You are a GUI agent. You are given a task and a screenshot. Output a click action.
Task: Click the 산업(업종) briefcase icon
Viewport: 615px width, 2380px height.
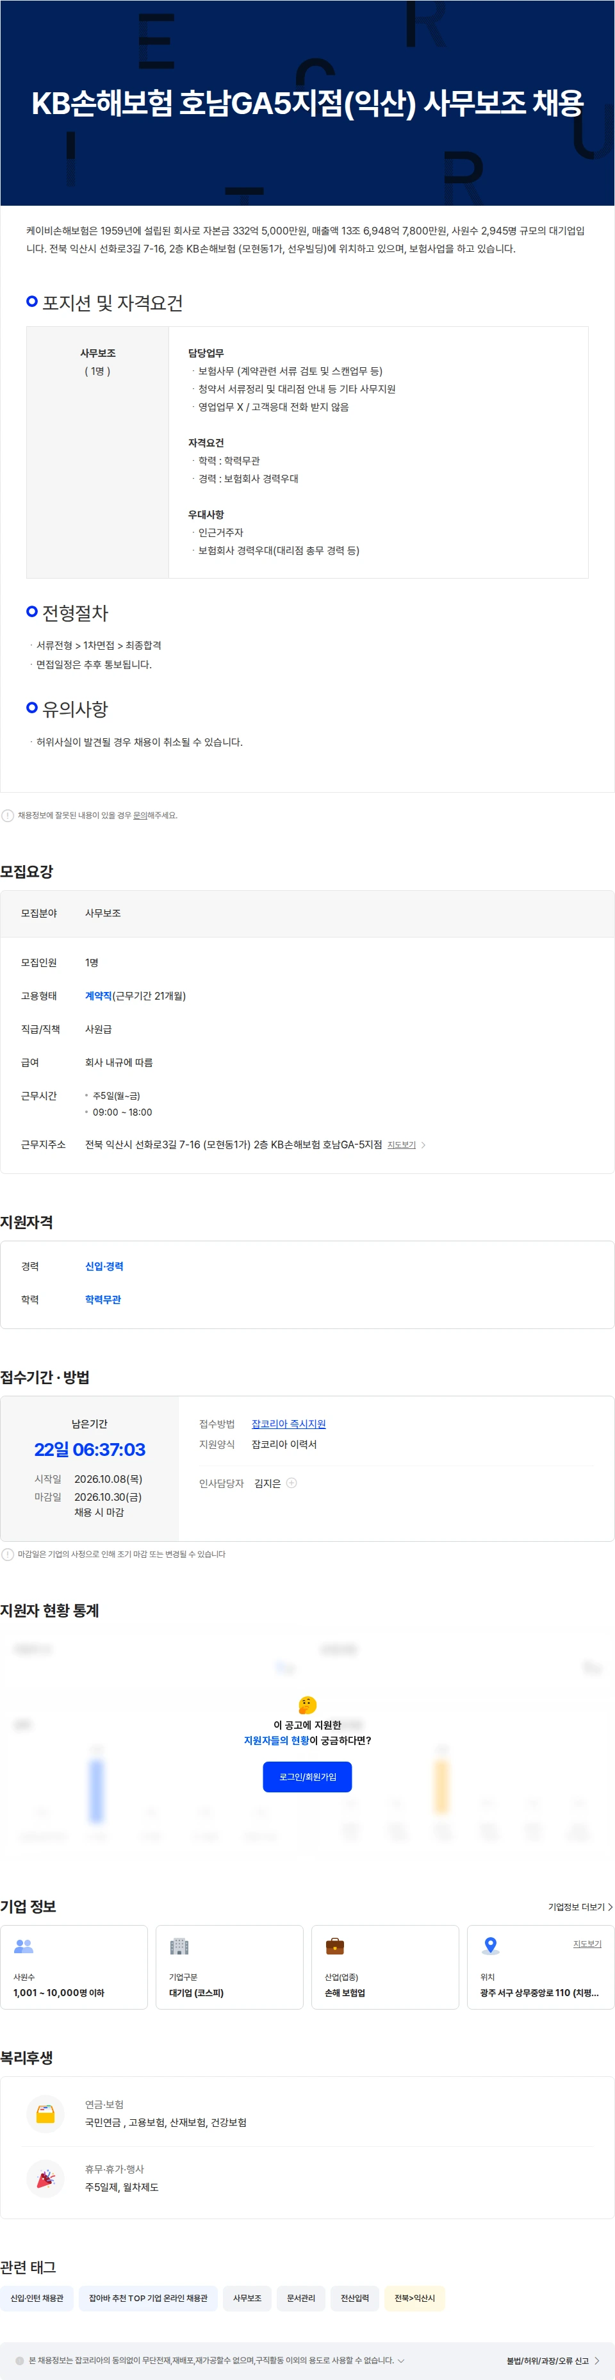click(335, 1946)
